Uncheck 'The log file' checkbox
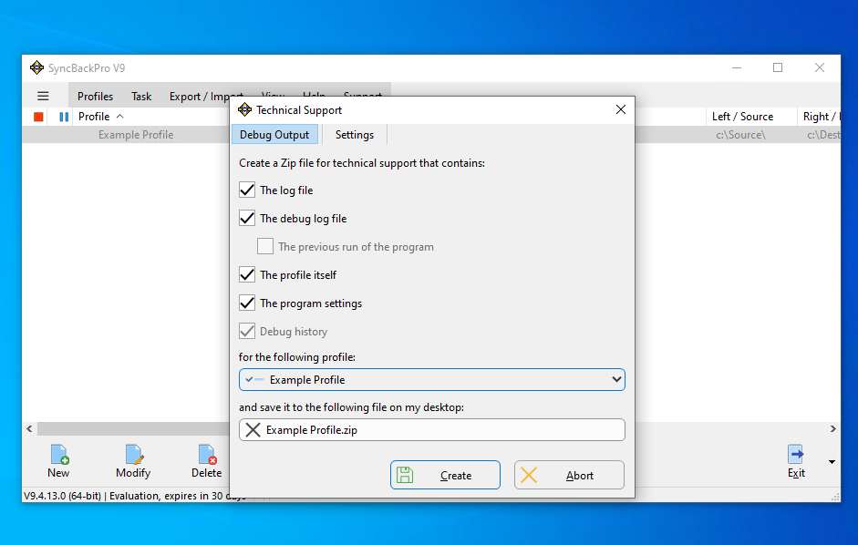Viewport: 858px width, 545px height. (x=247, y=190)
